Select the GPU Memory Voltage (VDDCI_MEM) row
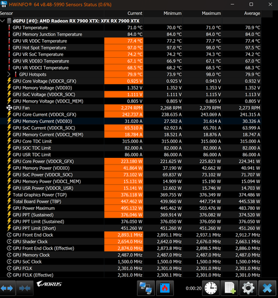Image resolution: width=278 pixels, height=298 pixels. click(130, 101)
